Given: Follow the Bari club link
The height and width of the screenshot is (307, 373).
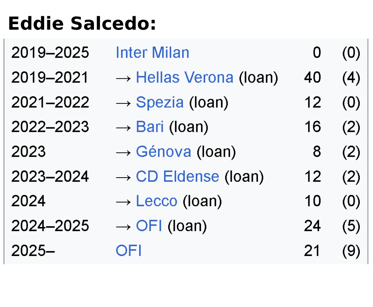Looking at the screenshot, I should pos(150,127).
